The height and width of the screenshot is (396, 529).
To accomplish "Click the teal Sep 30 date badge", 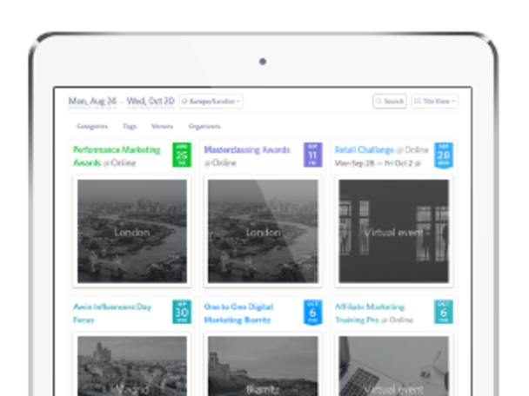I will click(181, 312).
